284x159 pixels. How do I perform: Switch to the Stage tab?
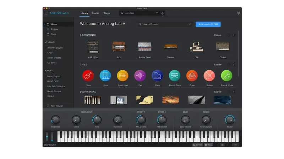[x=107, y=13]
